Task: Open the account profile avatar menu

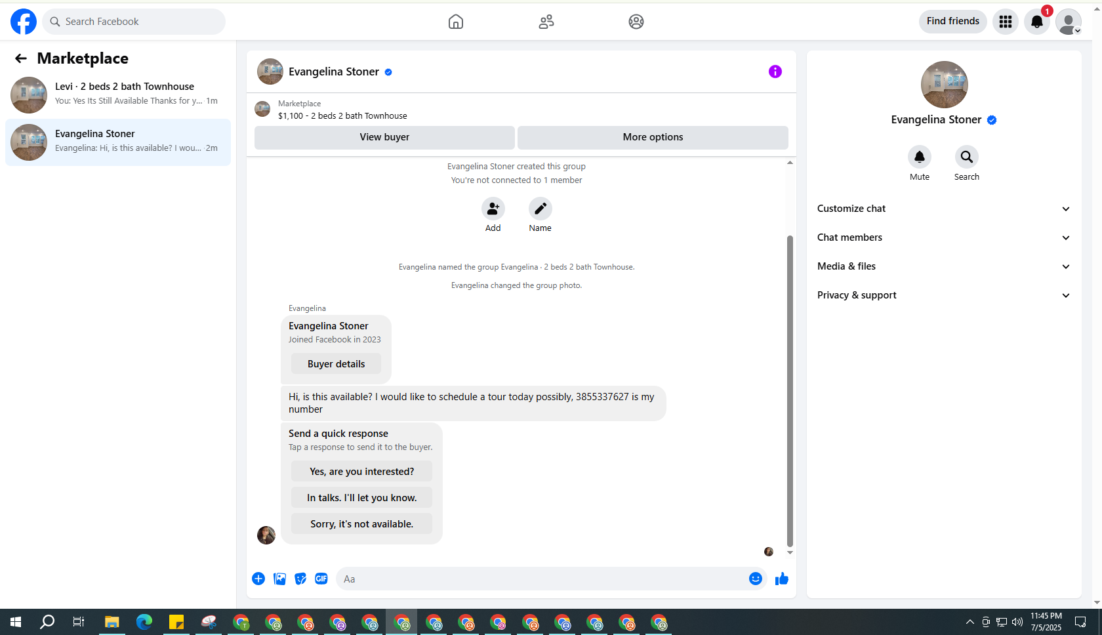Action: click(1069, 22)
